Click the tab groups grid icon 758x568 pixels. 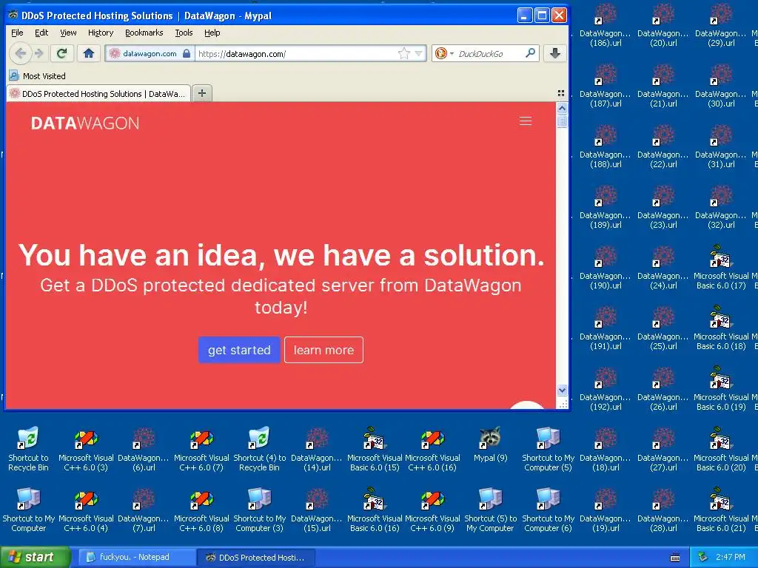pyautogui.click(x=561, y=93)
